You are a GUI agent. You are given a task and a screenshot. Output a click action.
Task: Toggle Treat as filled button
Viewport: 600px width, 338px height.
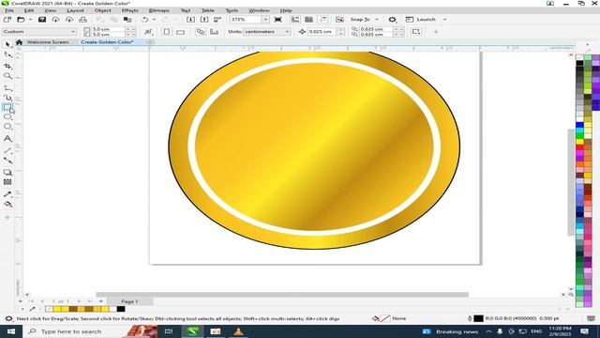pos(416,32)
